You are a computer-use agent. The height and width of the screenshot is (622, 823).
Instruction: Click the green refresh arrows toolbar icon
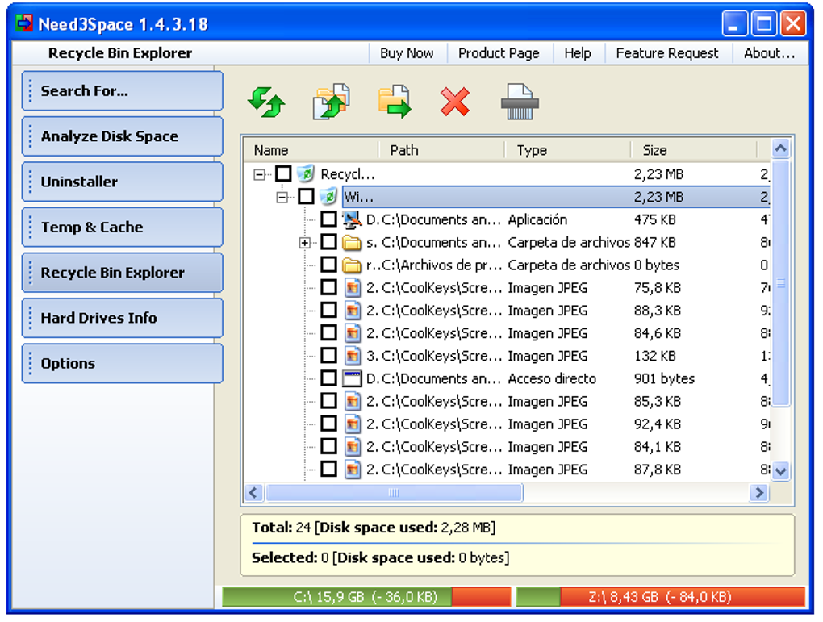[x=266, y=102]
